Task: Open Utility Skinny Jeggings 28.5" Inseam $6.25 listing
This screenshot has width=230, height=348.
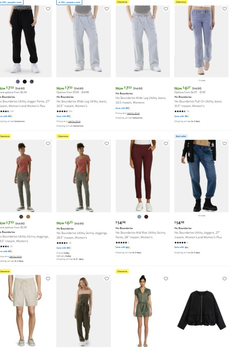Action: point(82,235)
